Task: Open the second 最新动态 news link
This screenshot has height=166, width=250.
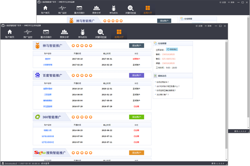Action: coord(168,86)
